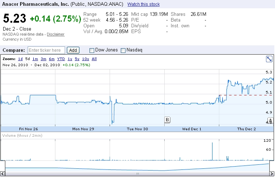Open the Disclaimer link
The width and height of the screenshot is (275, 177).
point(56,34)
